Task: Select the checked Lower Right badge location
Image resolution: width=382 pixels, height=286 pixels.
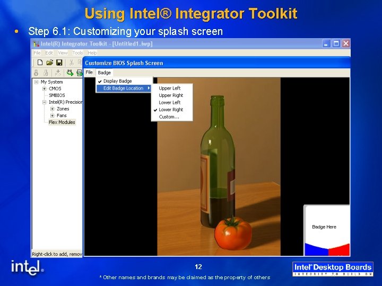Action: tap(171, 110)
